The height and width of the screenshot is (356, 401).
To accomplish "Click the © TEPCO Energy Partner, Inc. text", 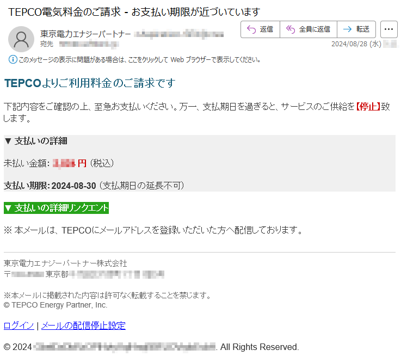I will [55, 305].
